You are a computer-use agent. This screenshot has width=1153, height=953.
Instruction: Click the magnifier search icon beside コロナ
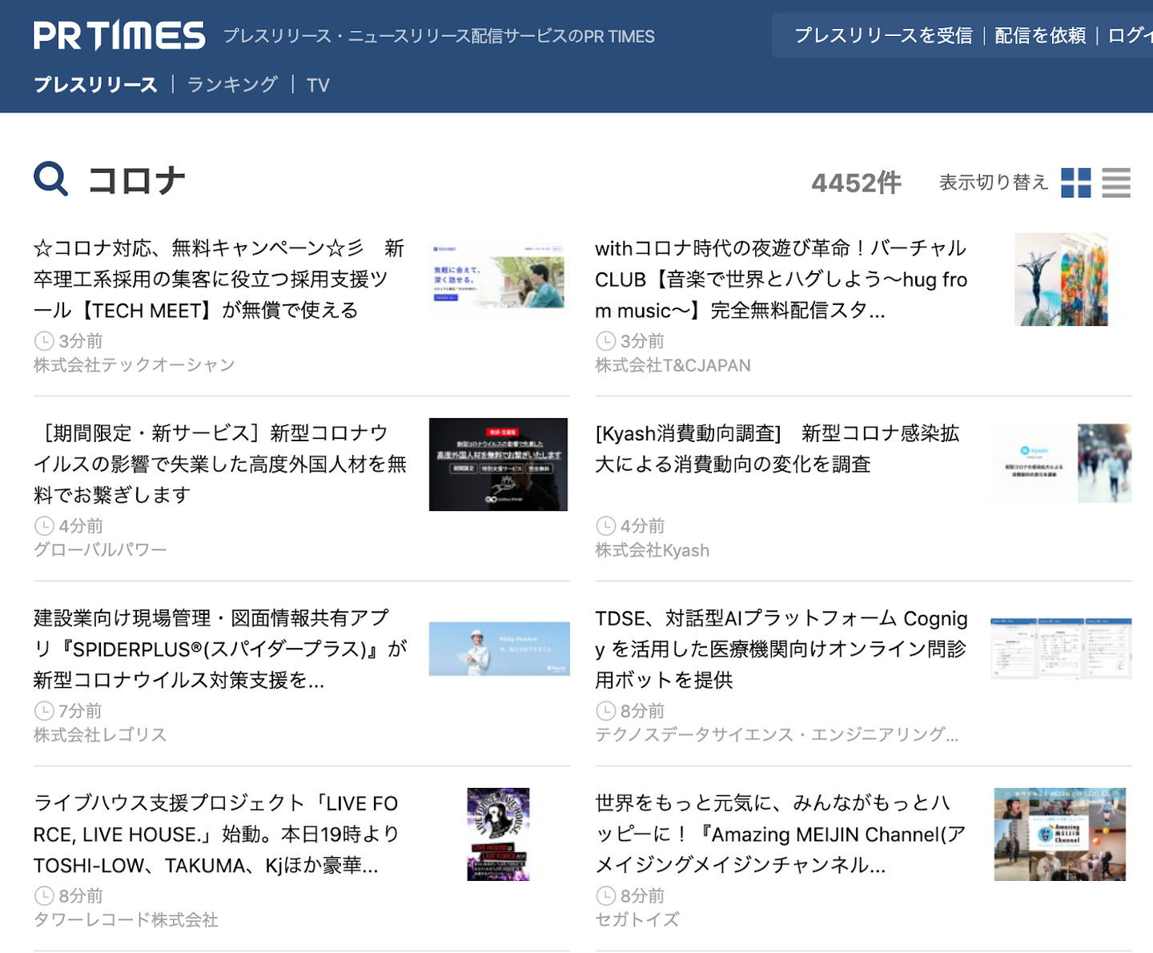coord(51,179)
